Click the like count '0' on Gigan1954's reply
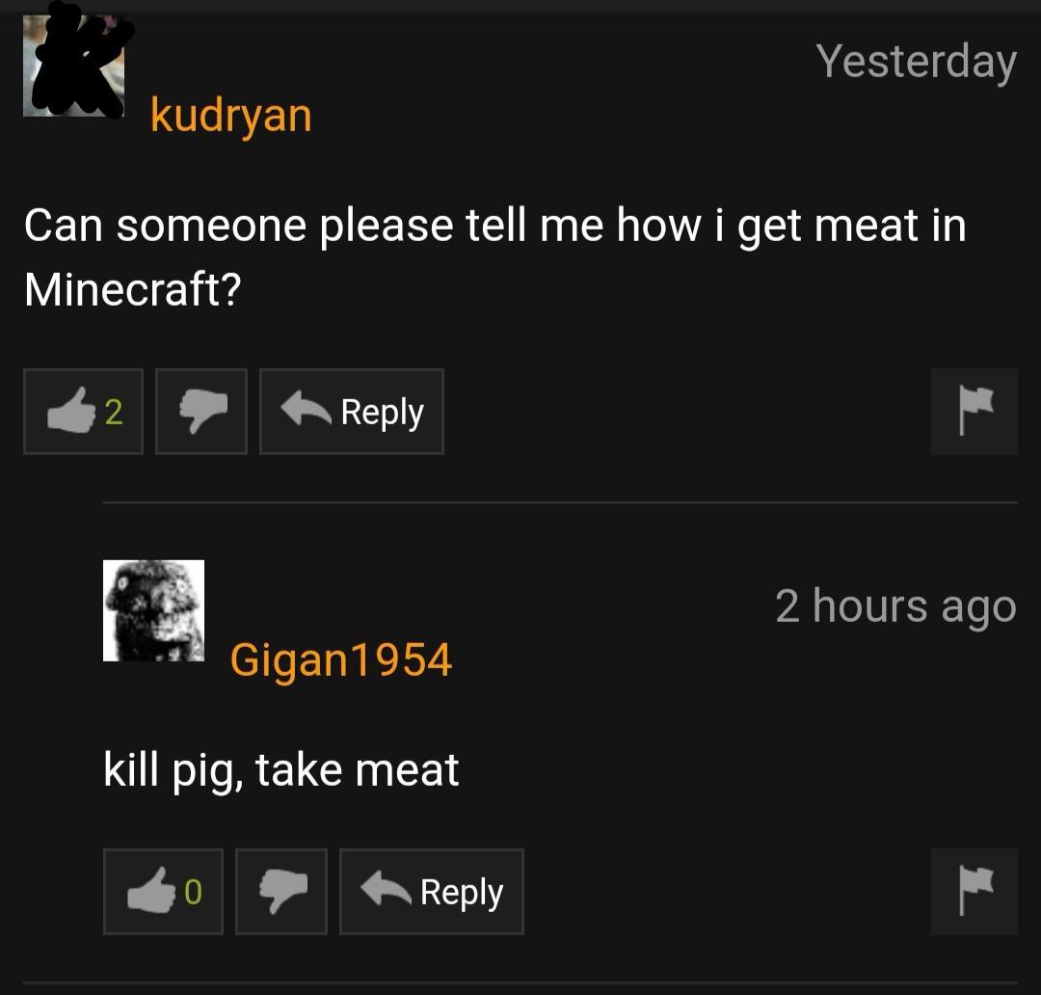This screenshot has width=1041, height=995. pos(193,892)
